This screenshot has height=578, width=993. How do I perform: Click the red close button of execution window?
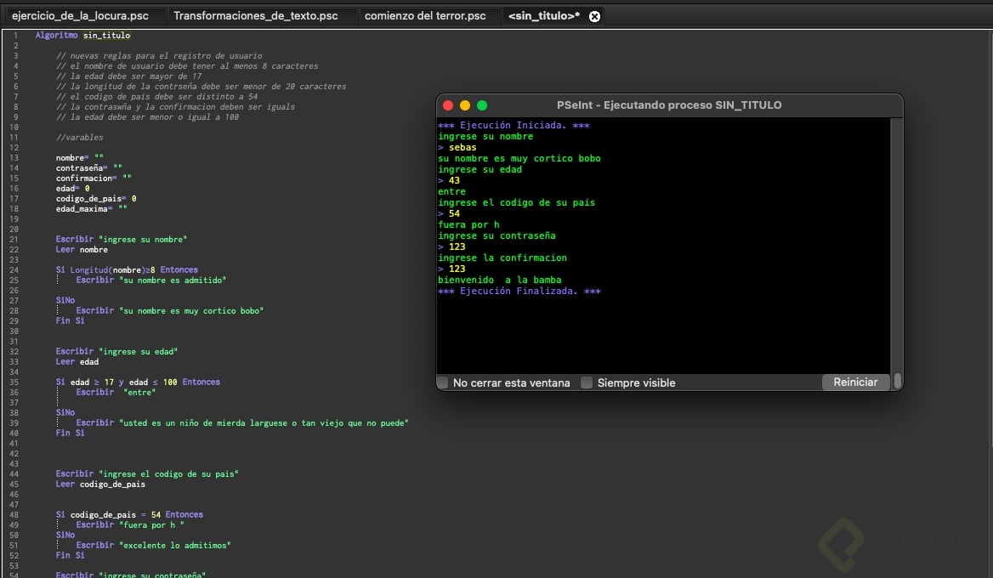point(448,105)
